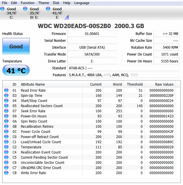Select the Temperature current value 111
183x185 pixels.
(x=98, y=147)
